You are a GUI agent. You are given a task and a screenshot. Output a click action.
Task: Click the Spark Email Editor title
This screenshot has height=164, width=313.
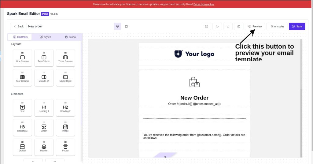pyautogui.click(x=24, y=13)
